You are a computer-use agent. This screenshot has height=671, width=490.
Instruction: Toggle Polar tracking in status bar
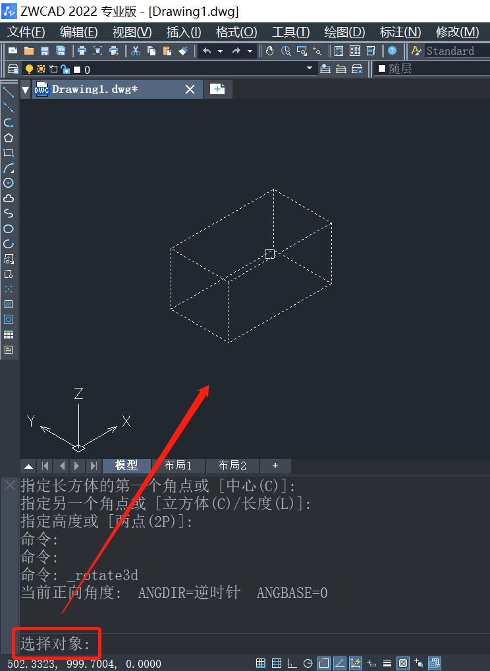point(308,663)
